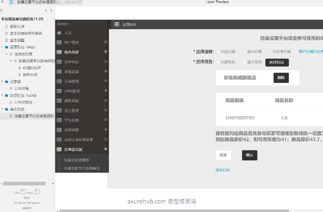The width and height of the screenshot is (323, 212).
Task: Click the search magnifier in the pages panel
Action: pyautogui.click(x=2, y=10)
